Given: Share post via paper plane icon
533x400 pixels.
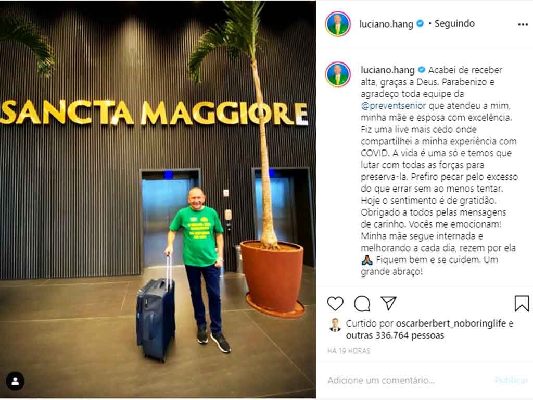Looking at the screenshot, I should (388, 303).
